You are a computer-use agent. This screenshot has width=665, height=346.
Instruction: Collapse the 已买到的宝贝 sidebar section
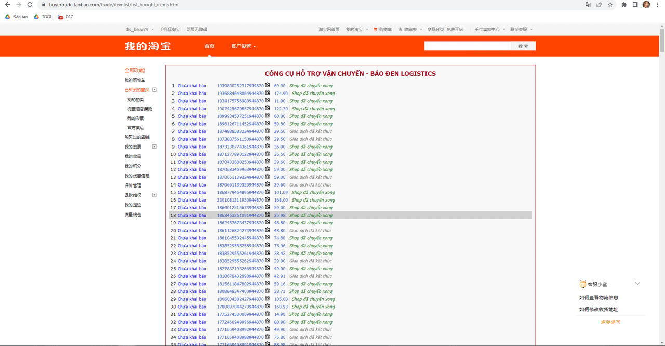pos(154,90)
